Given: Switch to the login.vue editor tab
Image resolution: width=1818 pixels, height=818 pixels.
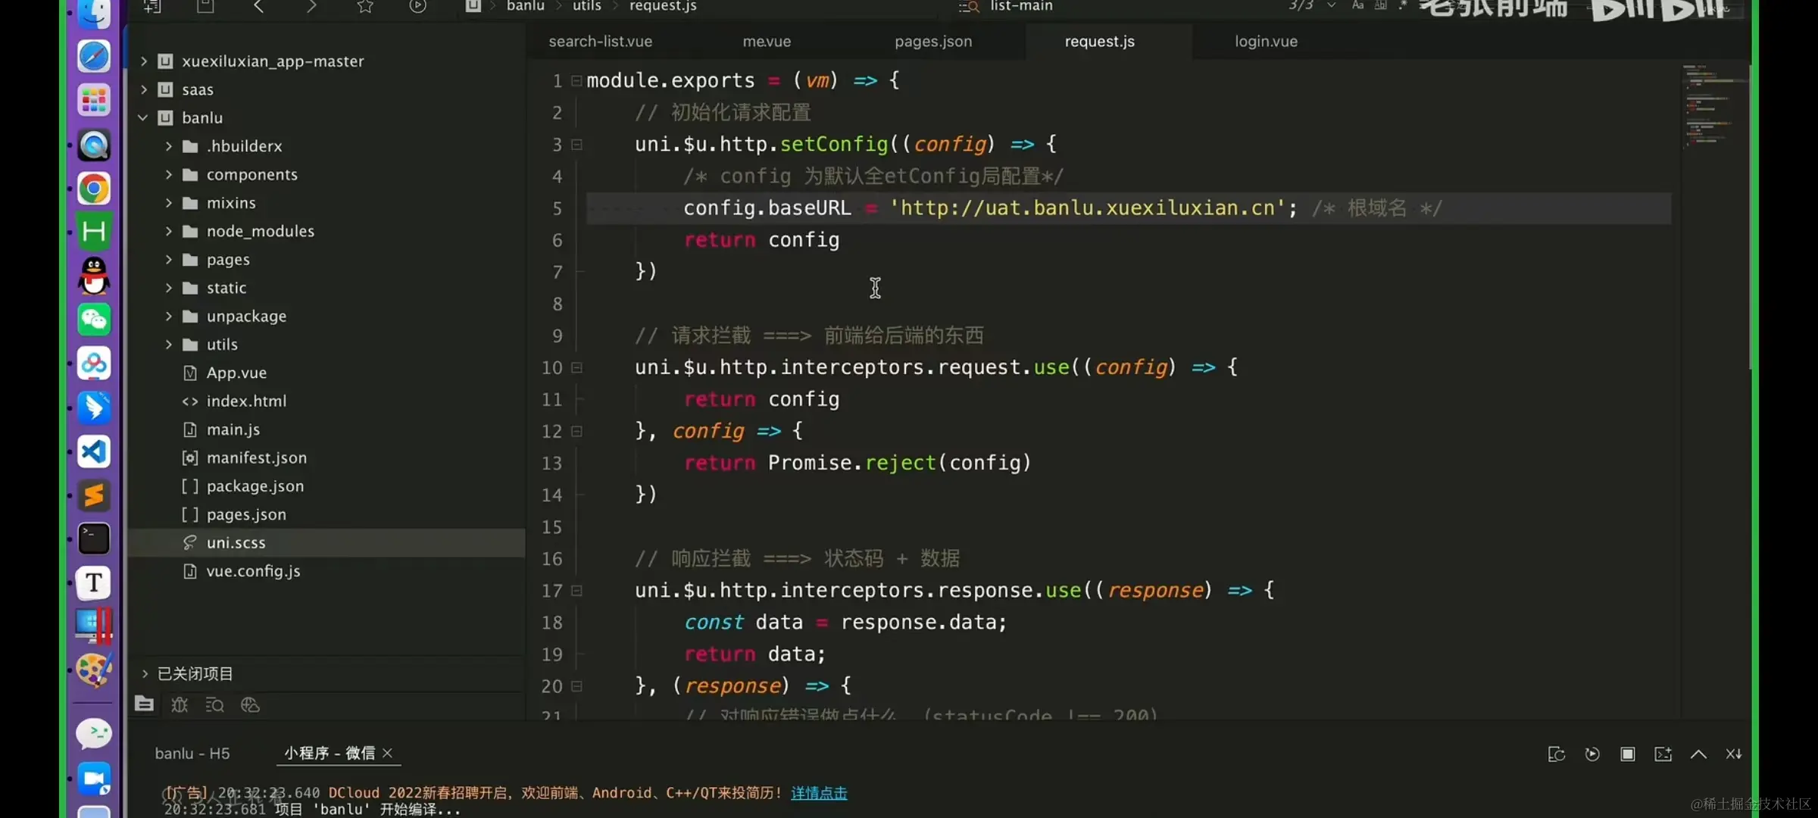Looking at the screenshot, I should tap(1266, 42).
